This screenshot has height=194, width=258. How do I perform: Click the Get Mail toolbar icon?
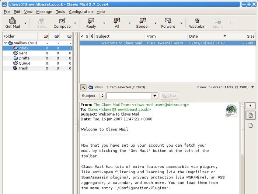pyautogui.click(x=12, y=21)
